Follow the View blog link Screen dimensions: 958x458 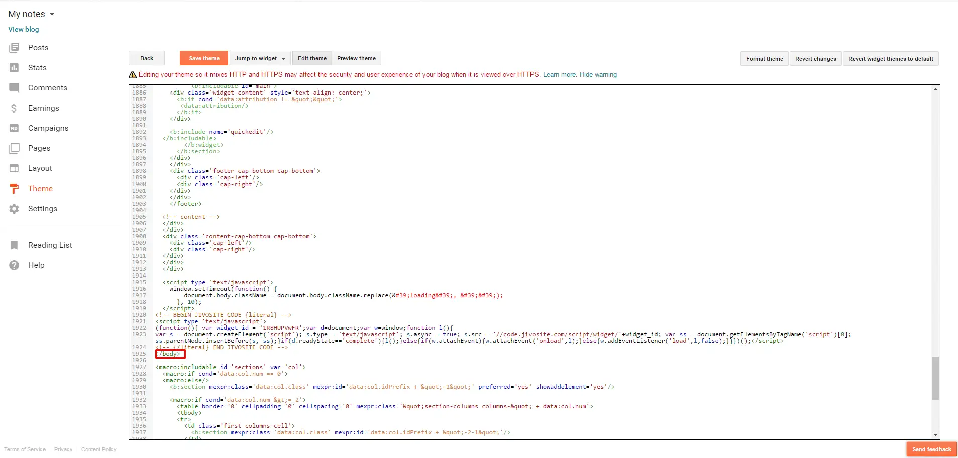tap(24, 29)
